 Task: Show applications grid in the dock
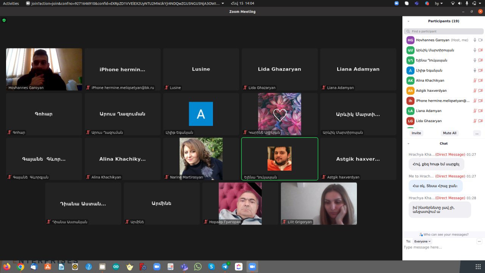pos(478,267)
